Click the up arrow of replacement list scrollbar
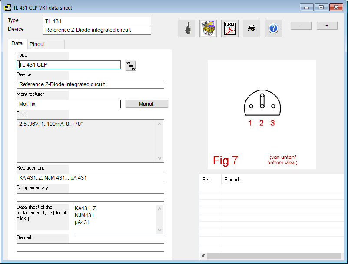 (x=160, y=209)
